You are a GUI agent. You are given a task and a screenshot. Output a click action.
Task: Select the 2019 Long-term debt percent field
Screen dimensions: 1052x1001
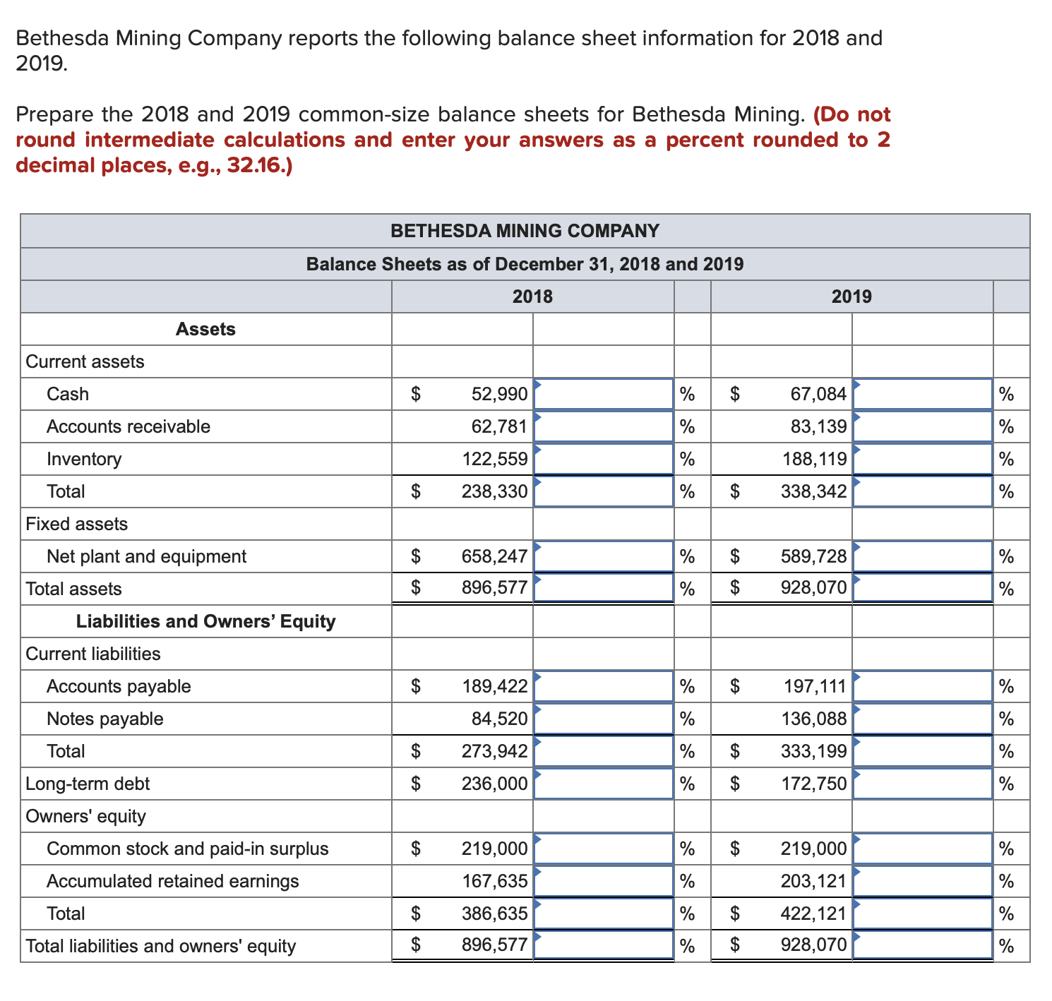tap(923, 784)
